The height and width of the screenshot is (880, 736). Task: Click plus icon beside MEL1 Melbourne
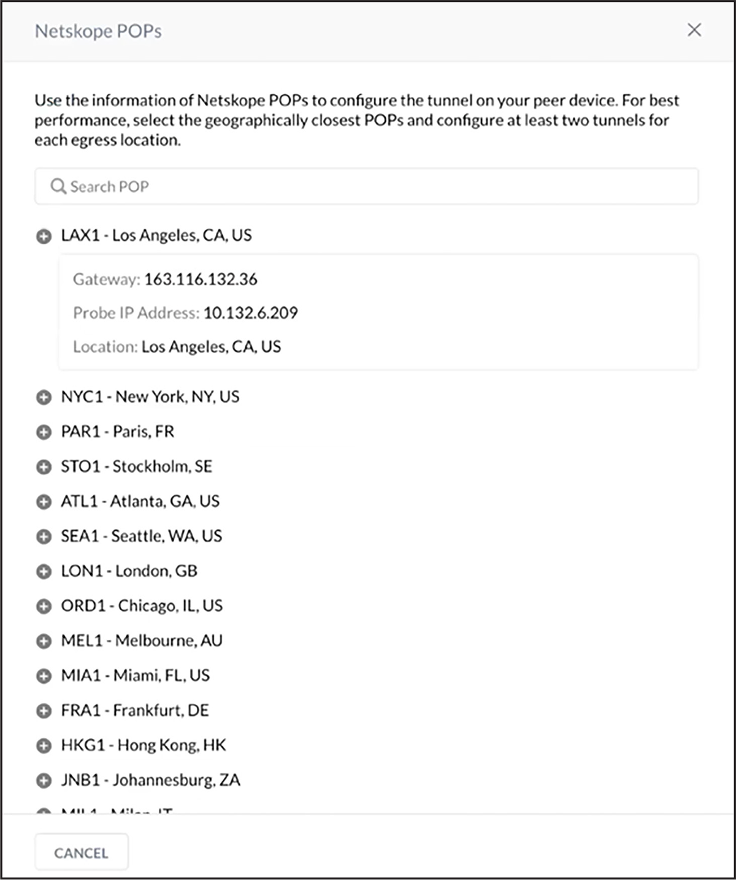(44, 642)
